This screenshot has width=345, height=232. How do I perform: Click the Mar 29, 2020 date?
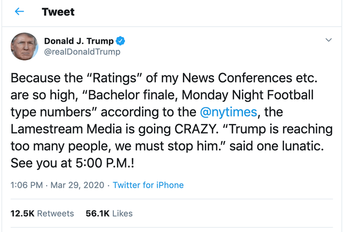click(x=77, y=185)
